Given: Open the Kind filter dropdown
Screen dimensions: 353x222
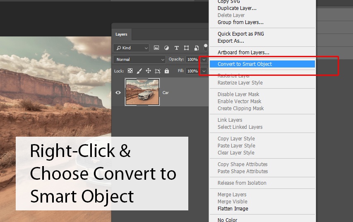Looking at the screenshot, I should click(131, 48).
